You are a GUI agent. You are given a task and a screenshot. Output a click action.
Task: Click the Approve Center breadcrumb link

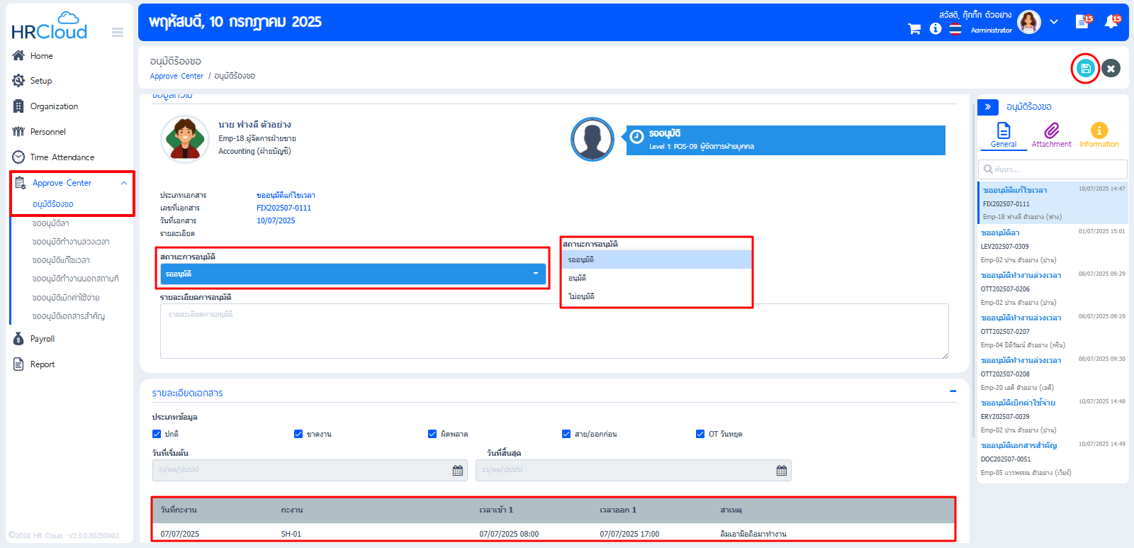coord(176,76)
